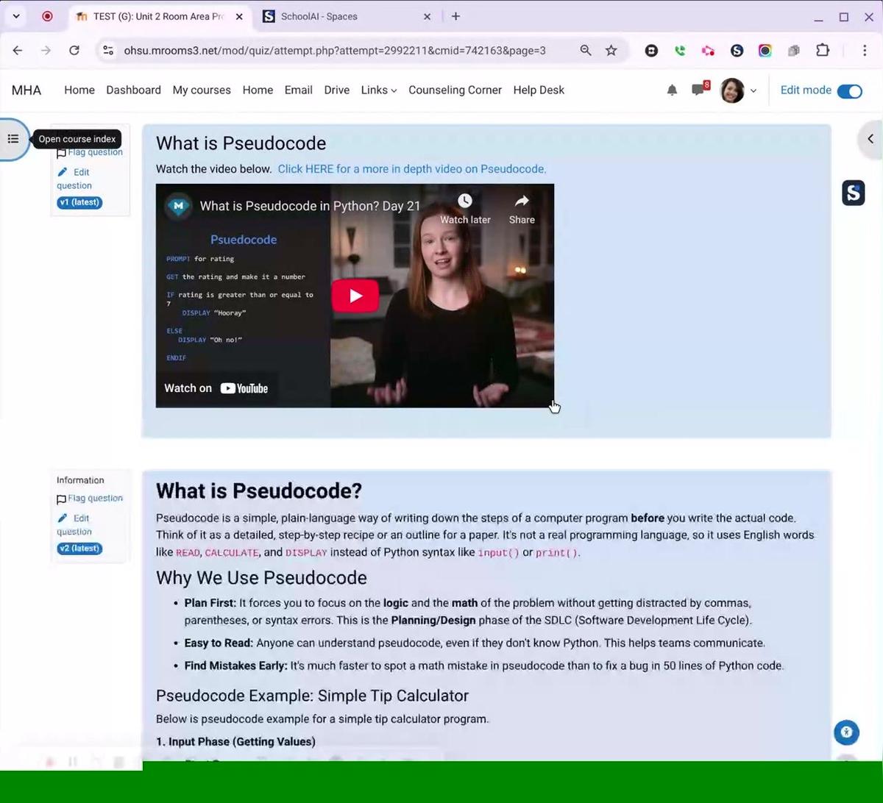Open the accessibility widget button
883x803 pixels.
(x=846, y=732)
